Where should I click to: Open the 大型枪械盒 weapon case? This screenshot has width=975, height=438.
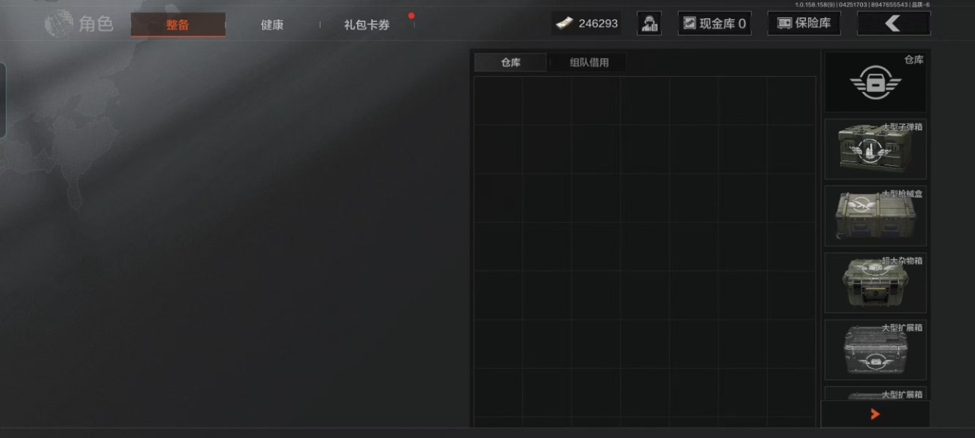point(875,216)
